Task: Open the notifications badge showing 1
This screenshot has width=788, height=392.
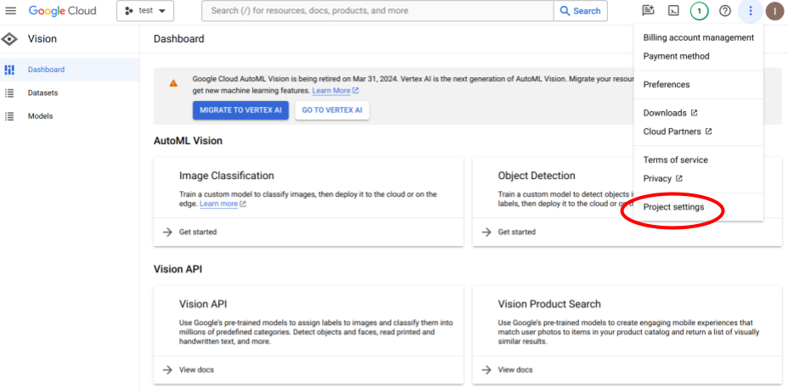Action: [x=699, y=11]
